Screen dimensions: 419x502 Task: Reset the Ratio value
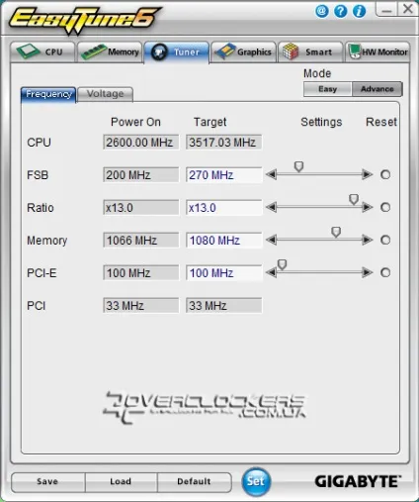click(x=385, y=207)
